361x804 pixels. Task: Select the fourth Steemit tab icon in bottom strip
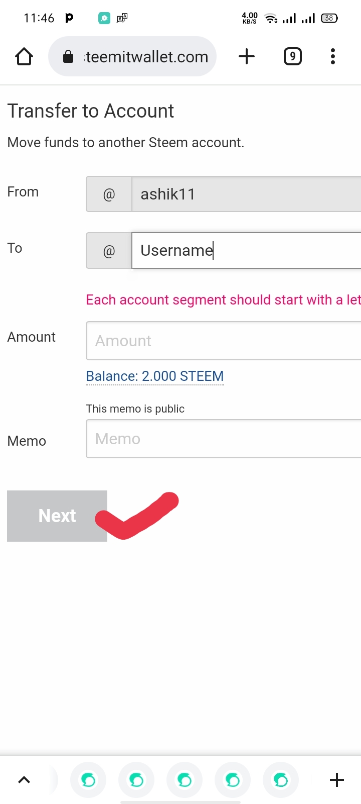pos(233,780)
